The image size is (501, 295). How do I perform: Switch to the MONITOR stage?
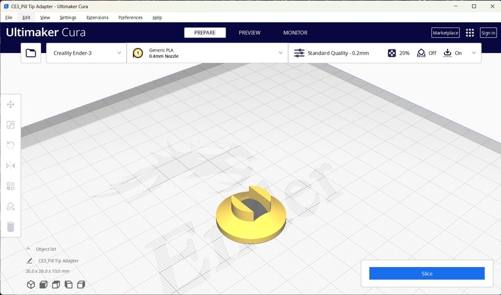(x=295, y=32)
